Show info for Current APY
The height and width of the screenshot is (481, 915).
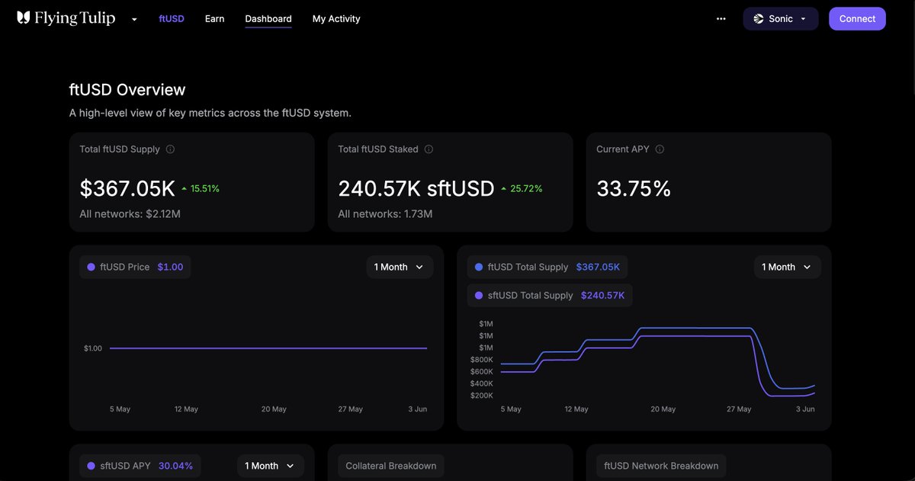(660, 149)
